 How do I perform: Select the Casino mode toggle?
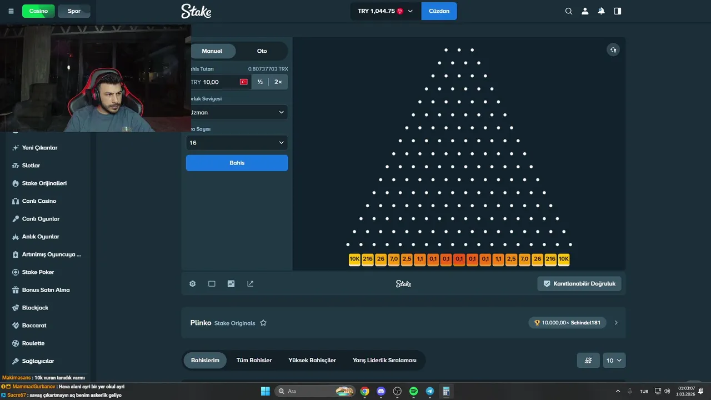(38, 11)
